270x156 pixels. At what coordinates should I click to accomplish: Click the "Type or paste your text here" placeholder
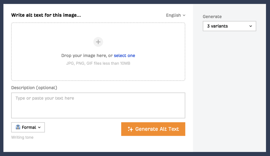point(45,98)
